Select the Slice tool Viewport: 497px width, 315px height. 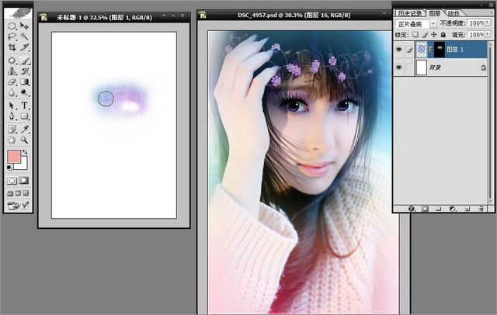(x=24, y=47)
